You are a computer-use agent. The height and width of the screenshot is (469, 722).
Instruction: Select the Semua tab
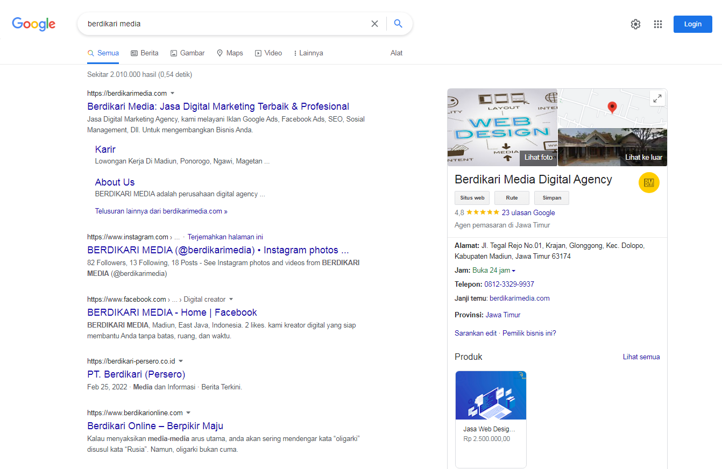103,53
